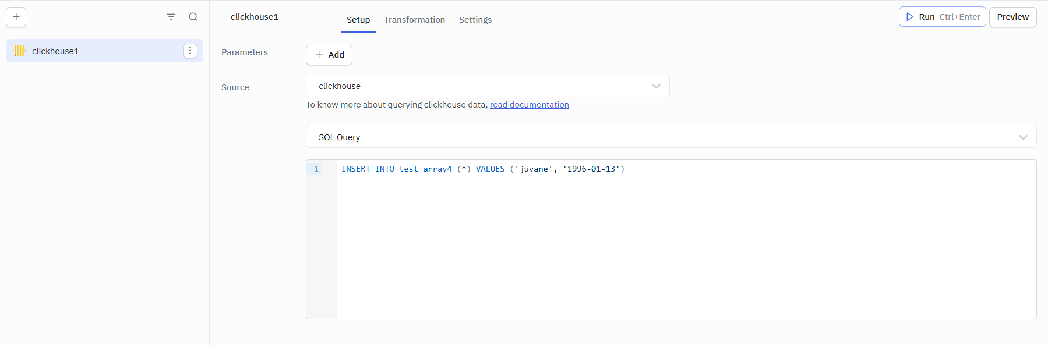Open the clickhouse Source dropdown
The height and width of the screenshot is (345, 1048).
pyautogui.click(x=478, y=86)
